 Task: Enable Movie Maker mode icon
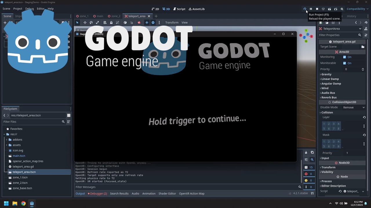(x=342, y=9)
